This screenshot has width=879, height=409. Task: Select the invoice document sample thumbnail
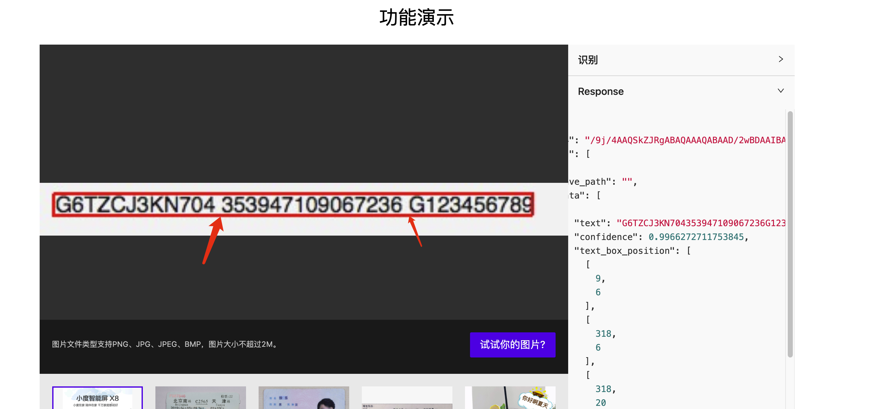[407, 397]
